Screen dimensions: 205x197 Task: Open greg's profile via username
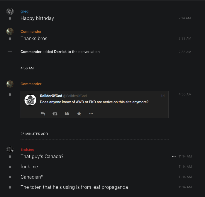24,11
